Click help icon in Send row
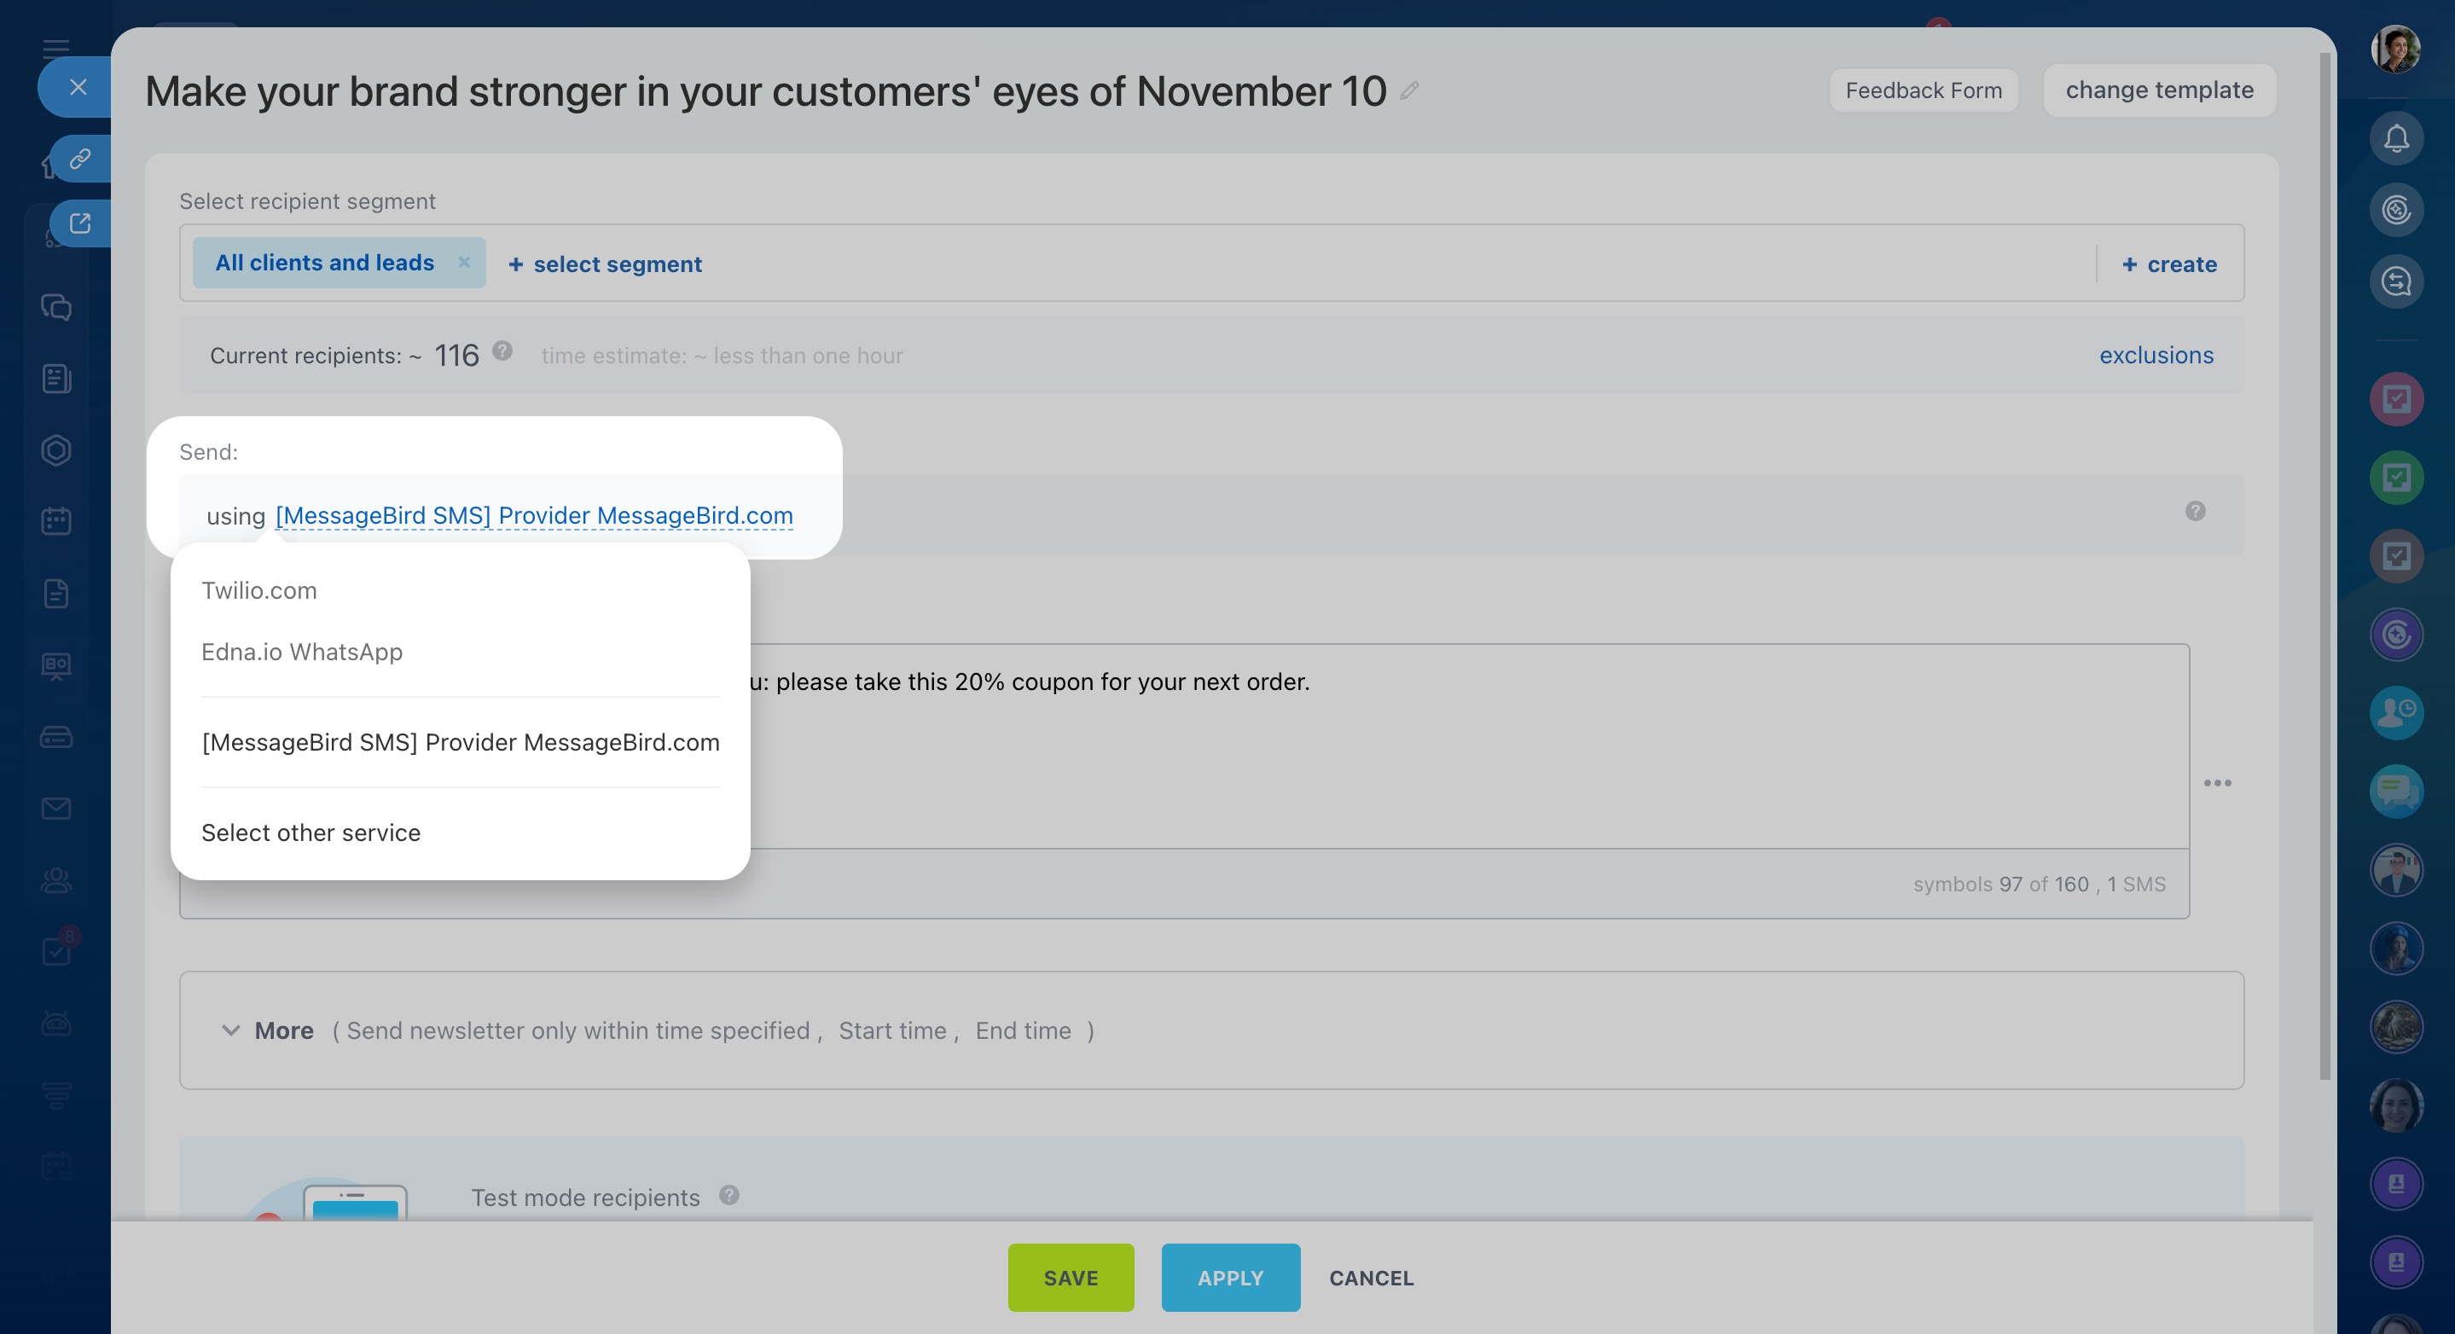 coord(2195,512)
